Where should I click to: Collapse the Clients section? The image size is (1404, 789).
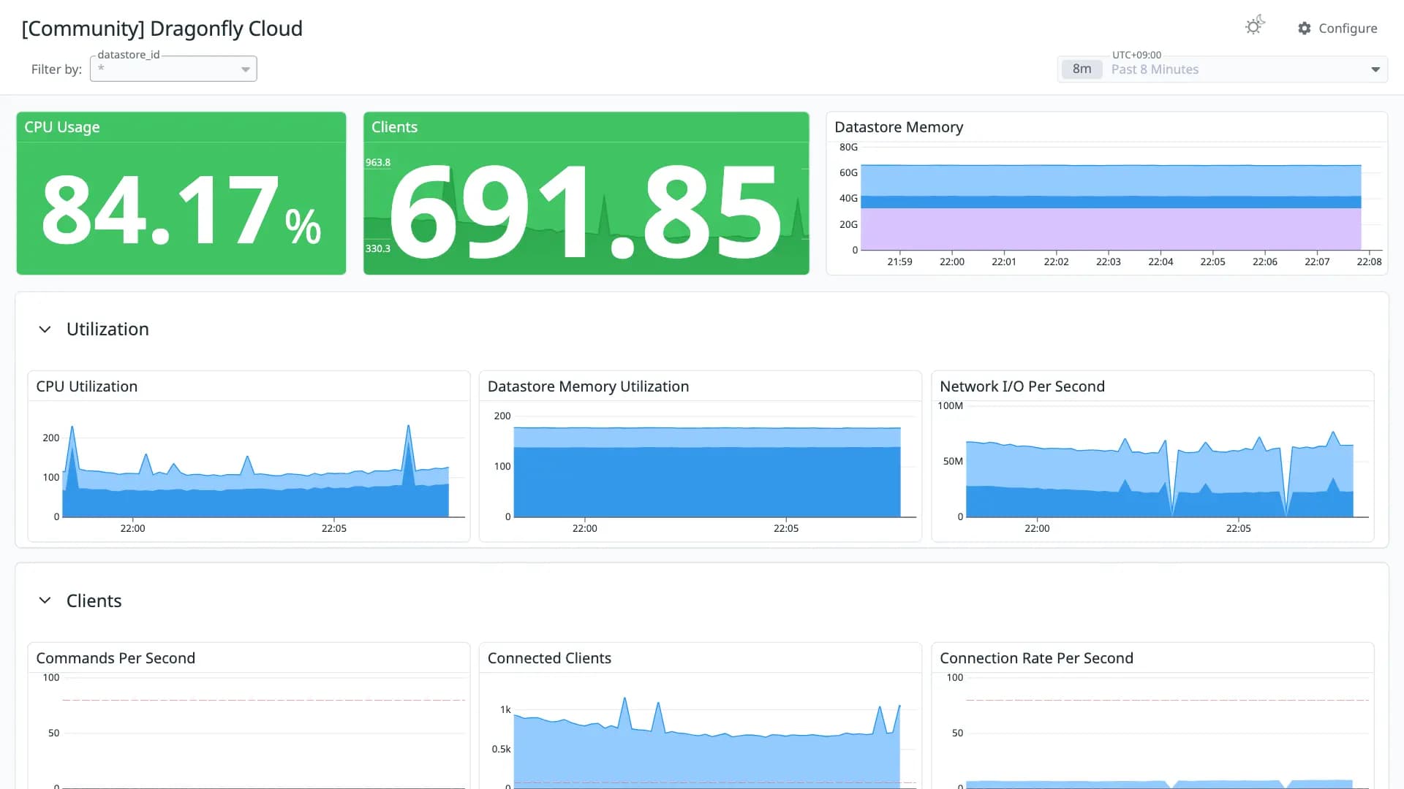45,601
